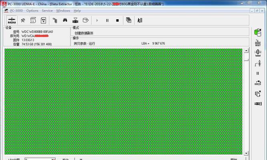The width and height of the screenshot is (267, 160).
Task: Click the power supply control icon
Action: pyautogui.click(x=258, y=63)
